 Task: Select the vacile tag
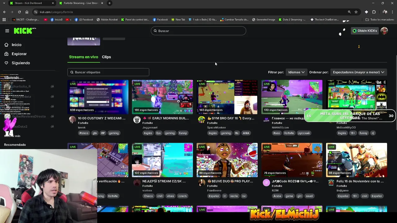coord(234,196)
